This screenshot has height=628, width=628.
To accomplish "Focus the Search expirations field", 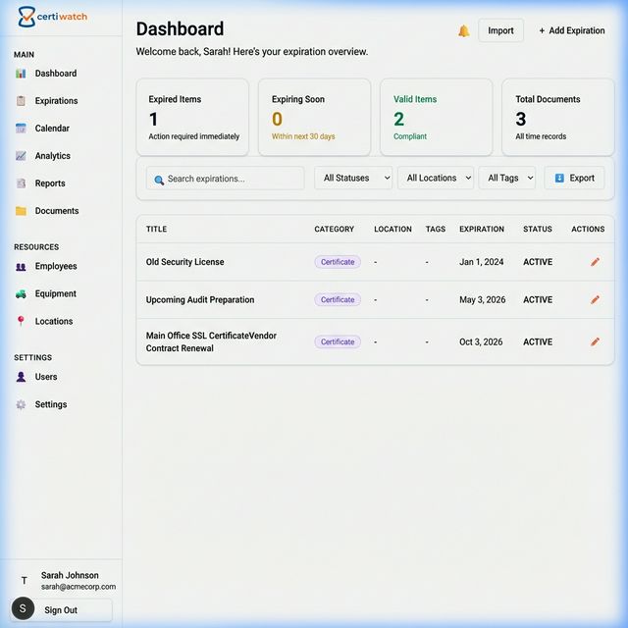I will 225,179.
